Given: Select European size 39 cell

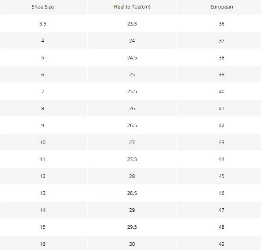Looking at the screenshot, I should click(x=222, y=75).
